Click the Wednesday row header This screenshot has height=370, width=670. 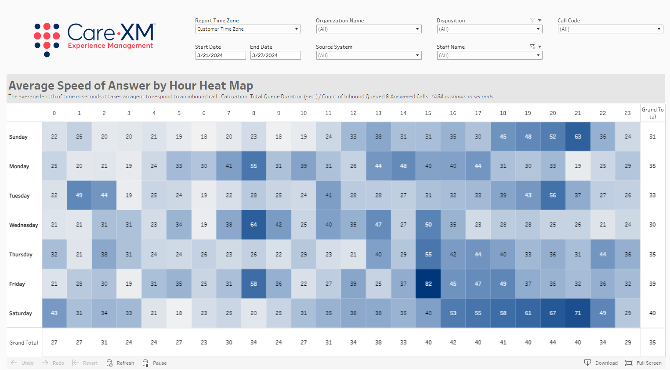click(24, 225)
